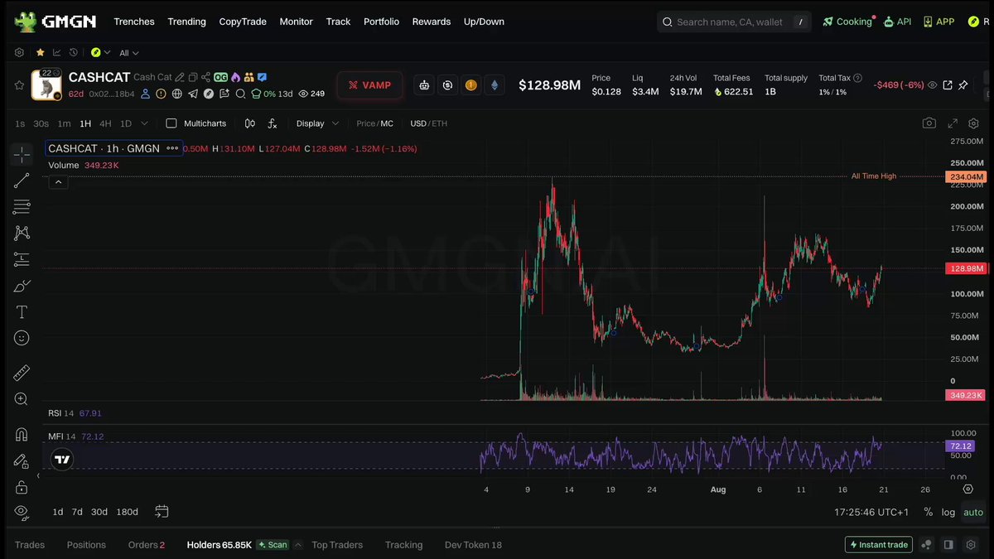Open go-to-date calendar icon
Image resolution: width=994 pixels, height=559 pixels.
[162, 512]
